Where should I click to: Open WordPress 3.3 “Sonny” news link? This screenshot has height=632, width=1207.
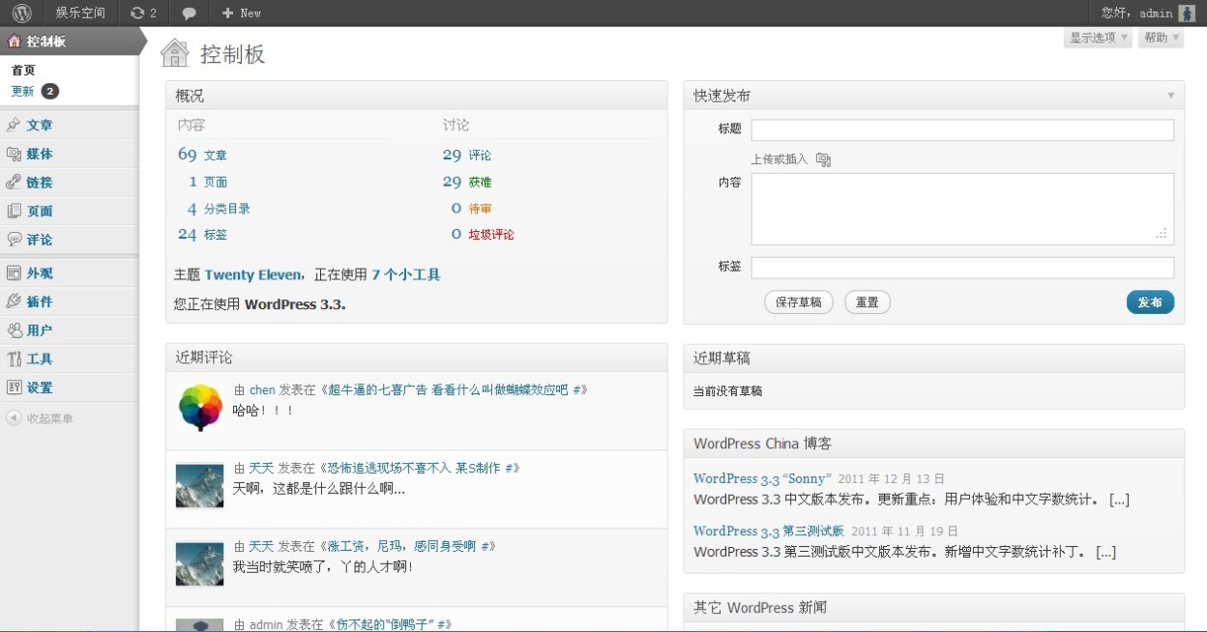point(762,478)
